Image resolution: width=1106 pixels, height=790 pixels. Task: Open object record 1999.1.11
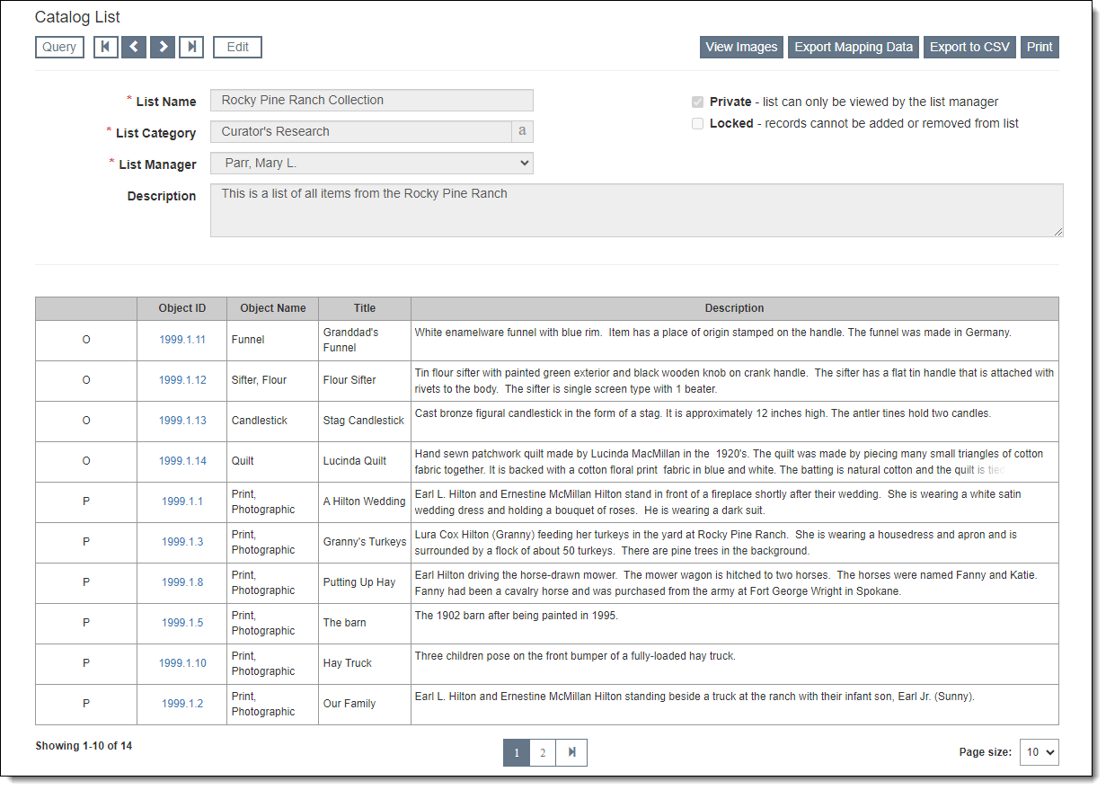[182, 340]
